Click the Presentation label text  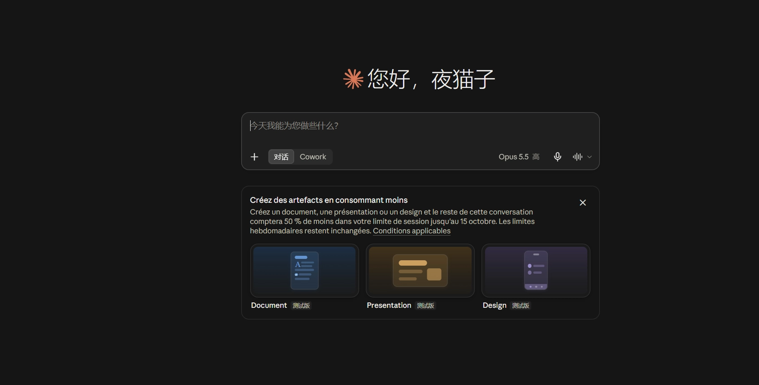pyautogui.click(x=389, y=305)
